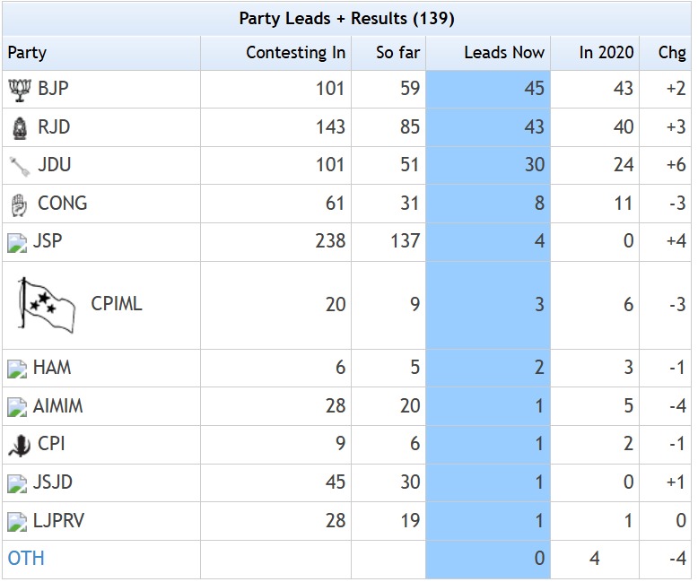Click the CPI party symbol icon
Viewport: 698px width, 582px height.
pyautogui.click(x=18, y=444)
